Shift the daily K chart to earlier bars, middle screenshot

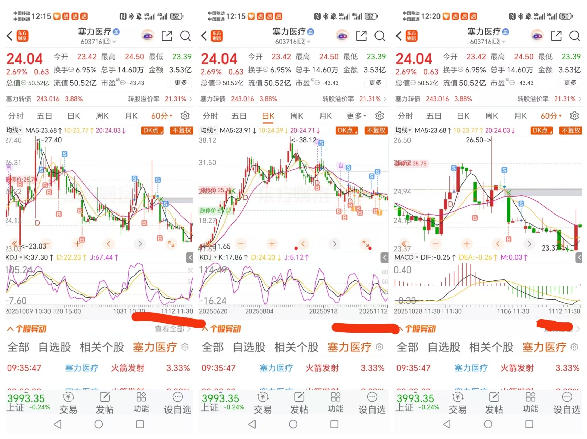click(303, 244)
